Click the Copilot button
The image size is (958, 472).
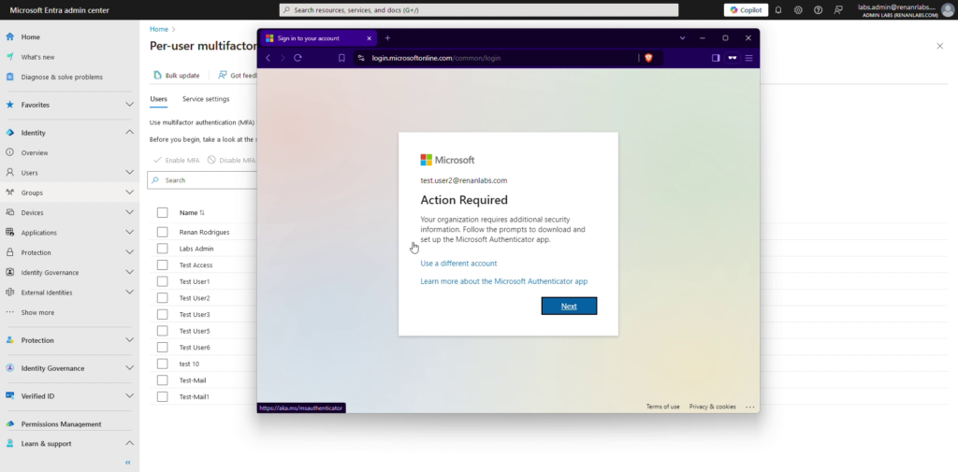click(x=746, y=9)
